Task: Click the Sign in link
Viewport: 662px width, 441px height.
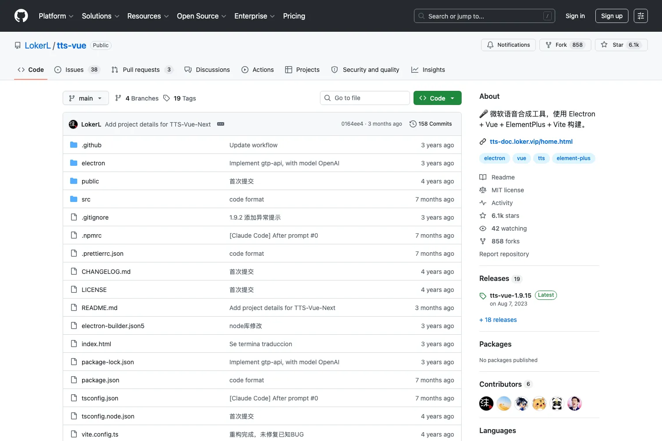Action: pos(575,16)
